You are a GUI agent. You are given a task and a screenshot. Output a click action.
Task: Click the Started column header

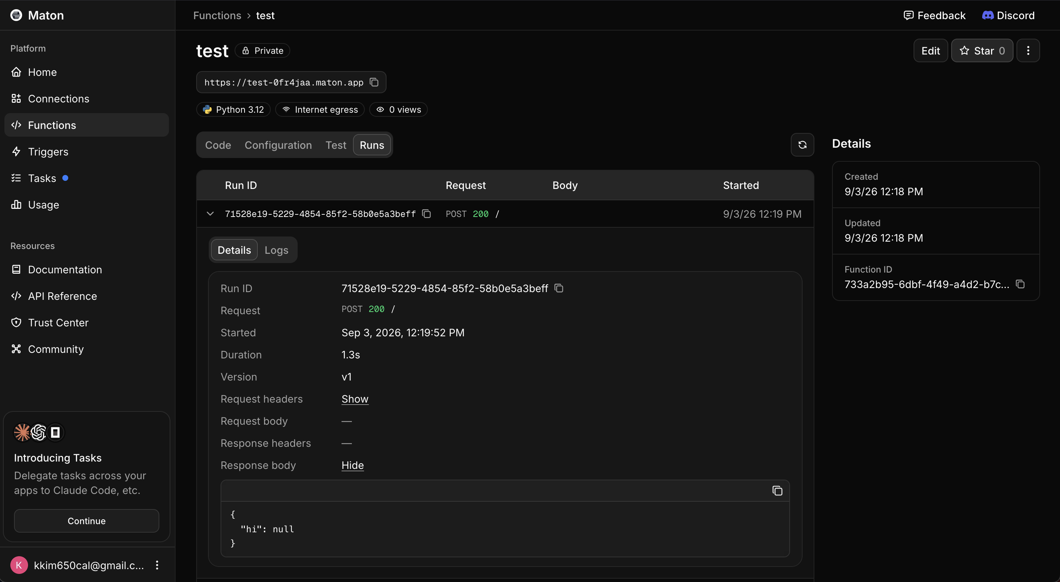[x=741, y=185]
